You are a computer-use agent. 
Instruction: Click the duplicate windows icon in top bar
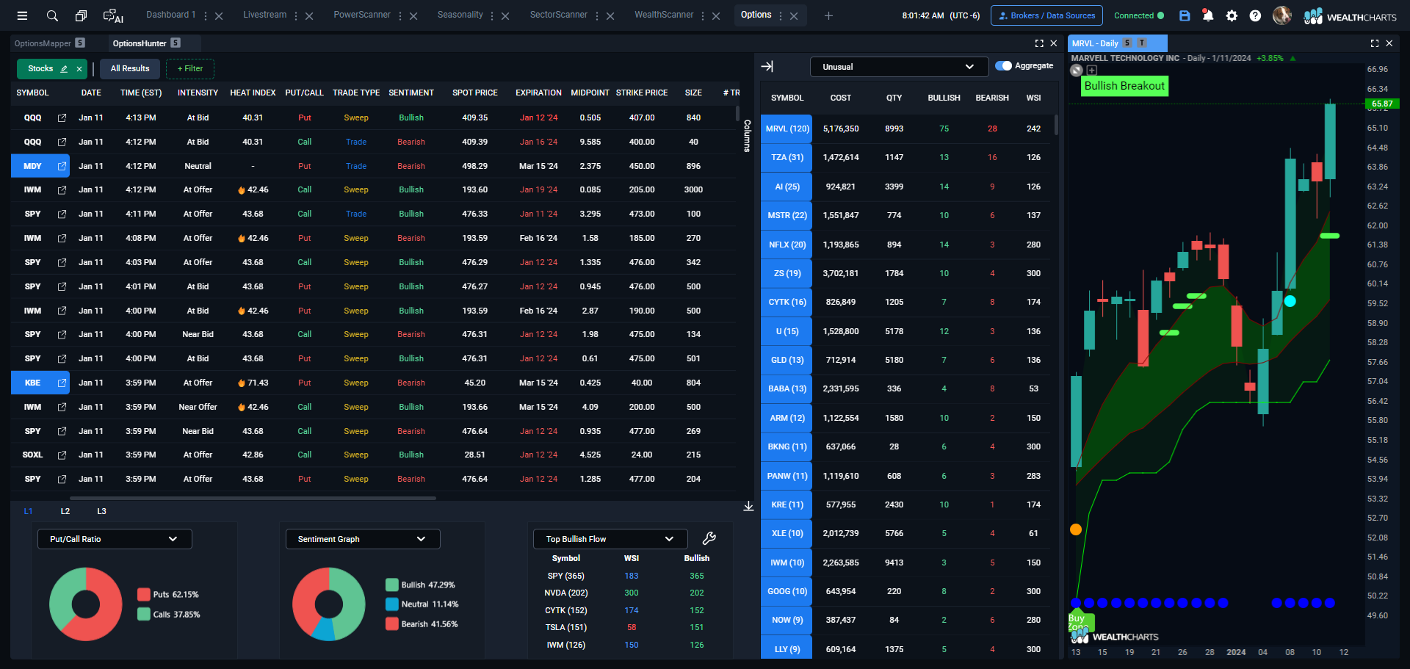pyautogui.click(x=81, y=15)
